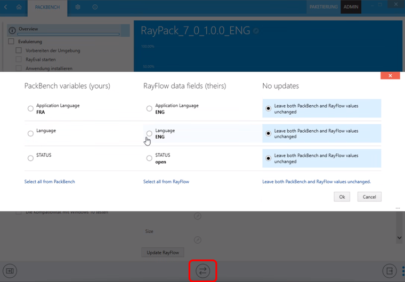Close the sync dialog with red X
The image size is (405, 282).
click(x=390, y=75)
